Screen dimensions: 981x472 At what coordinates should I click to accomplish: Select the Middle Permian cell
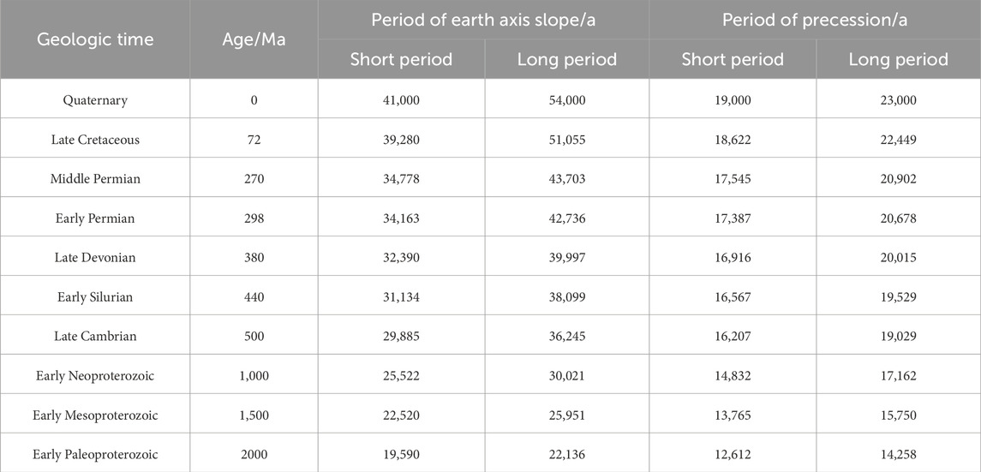pos(95,179)
